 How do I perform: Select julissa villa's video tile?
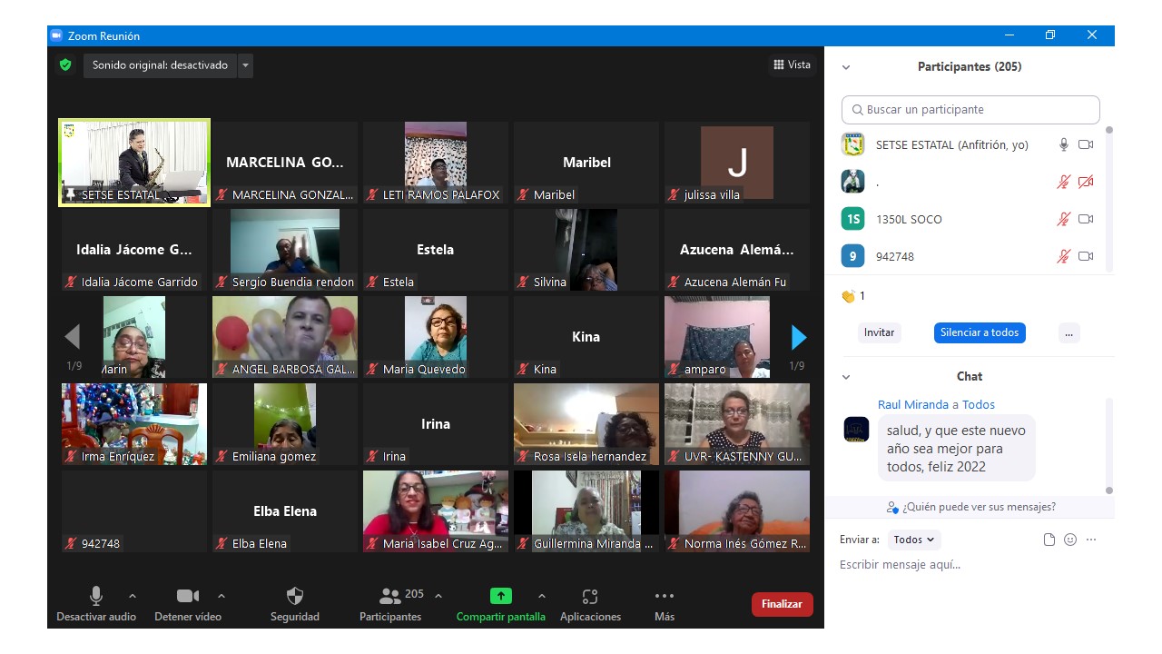737,163
